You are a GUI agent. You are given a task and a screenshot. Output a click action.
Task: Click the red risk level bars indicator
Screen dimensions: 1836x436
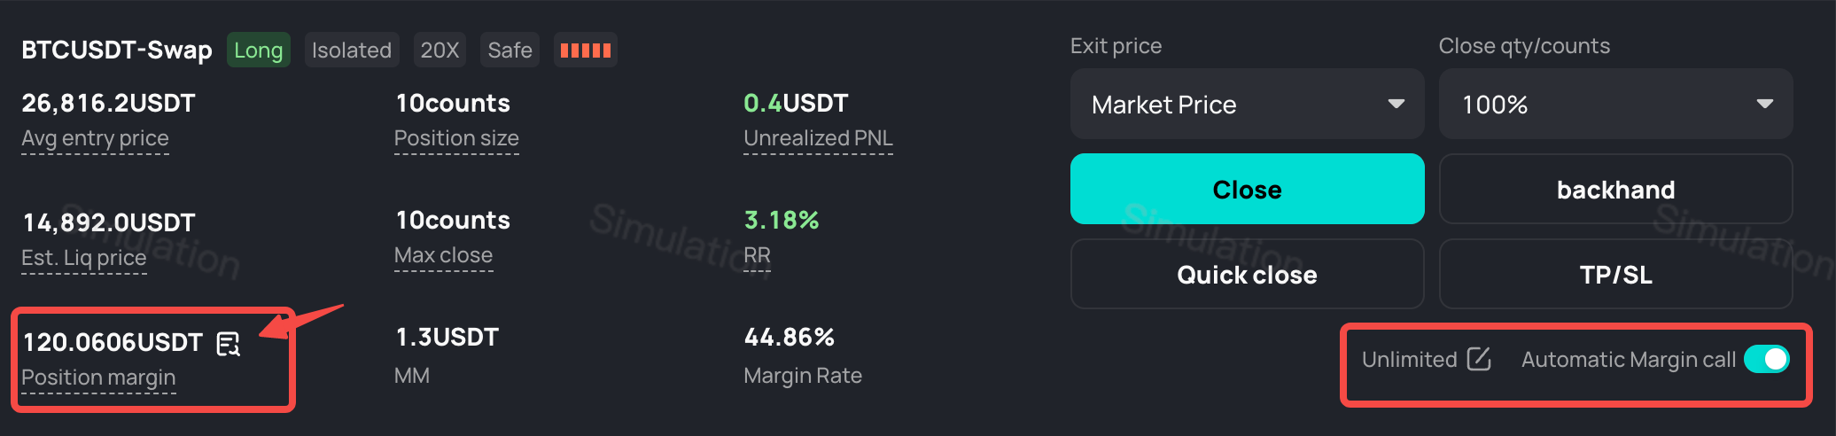coord(585,50)
